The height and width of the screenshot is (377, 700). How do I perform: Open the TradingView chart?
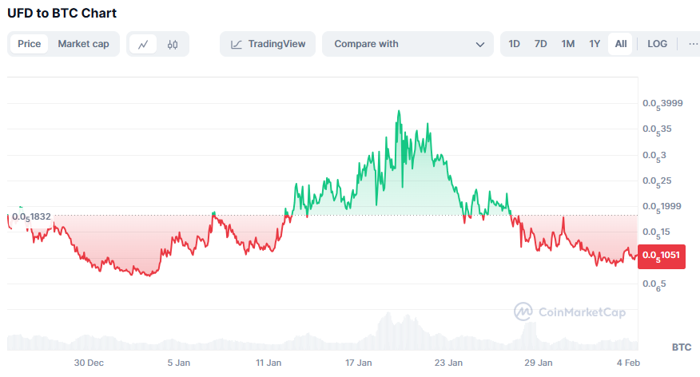[268, 44]
